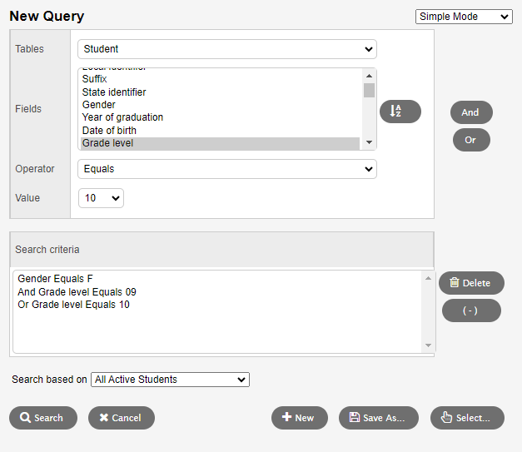522x452 pixels.
Task: Select Suffix in the Fields list
Action: 220,79
